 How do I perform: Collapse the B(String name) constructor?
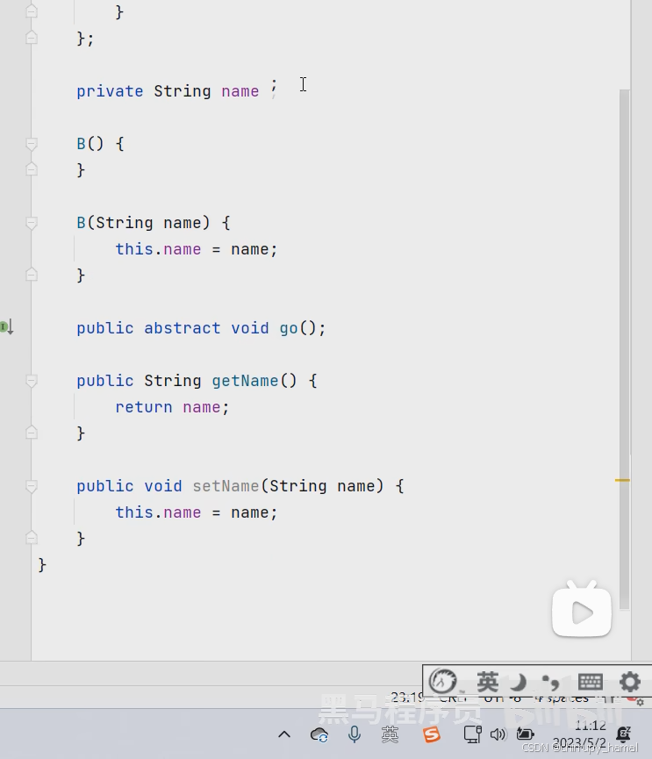(32, 223)
